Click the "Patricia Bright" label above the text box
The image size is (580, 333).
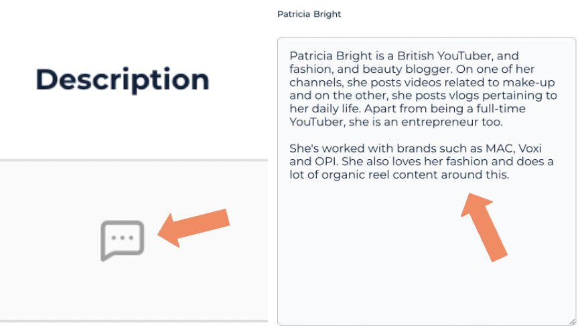(x=309, y=14)
